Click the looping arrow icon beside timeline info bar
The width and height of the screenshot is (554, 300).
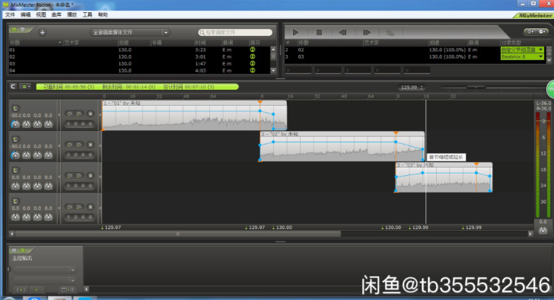coord(13,86)
